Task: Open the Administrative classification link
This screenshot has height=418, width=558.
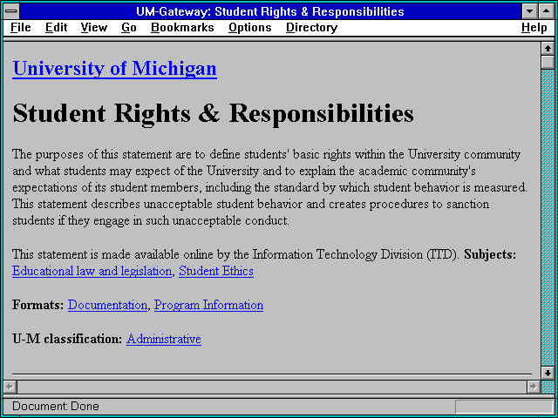Action: pyautogui.click(x=164, y=339)
